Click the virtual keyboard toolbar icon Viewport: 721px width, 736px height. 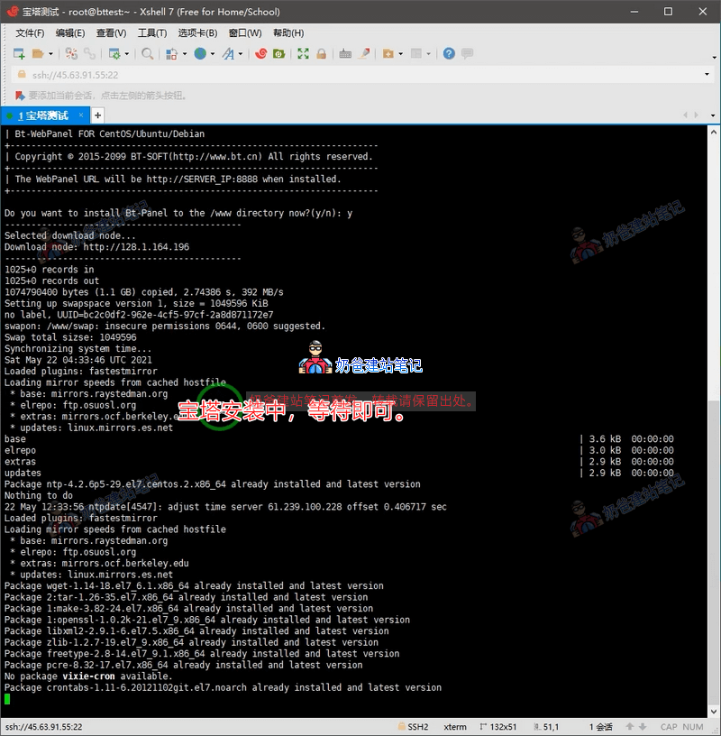(x=345, y=54)
